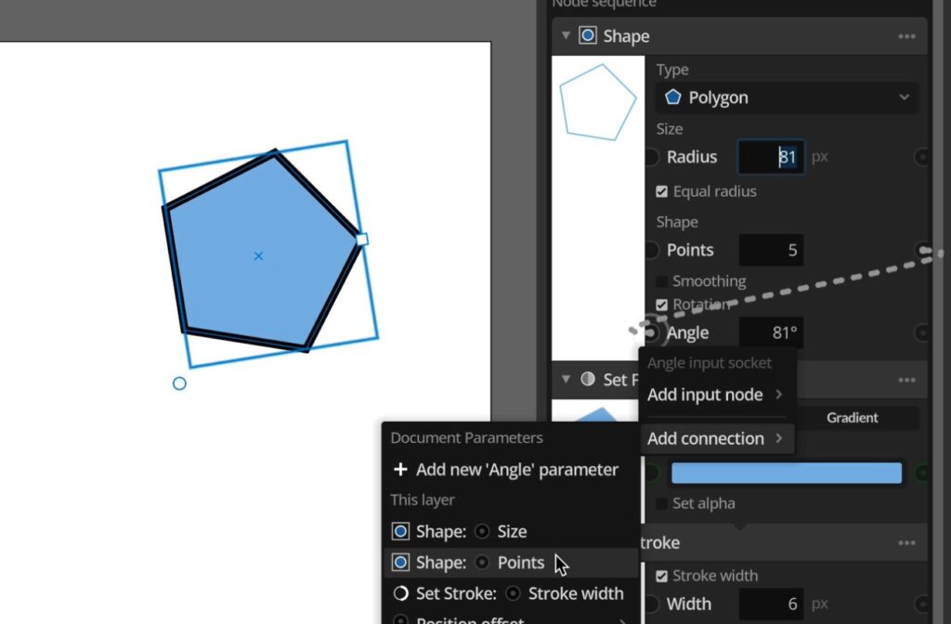Click the Radius input socket circle
Screen dimensions: 951x624
(651, 157)
